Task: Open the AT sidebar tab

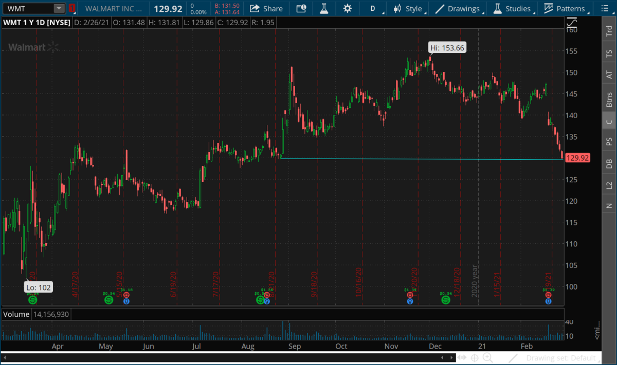Action: click(609, 74)
